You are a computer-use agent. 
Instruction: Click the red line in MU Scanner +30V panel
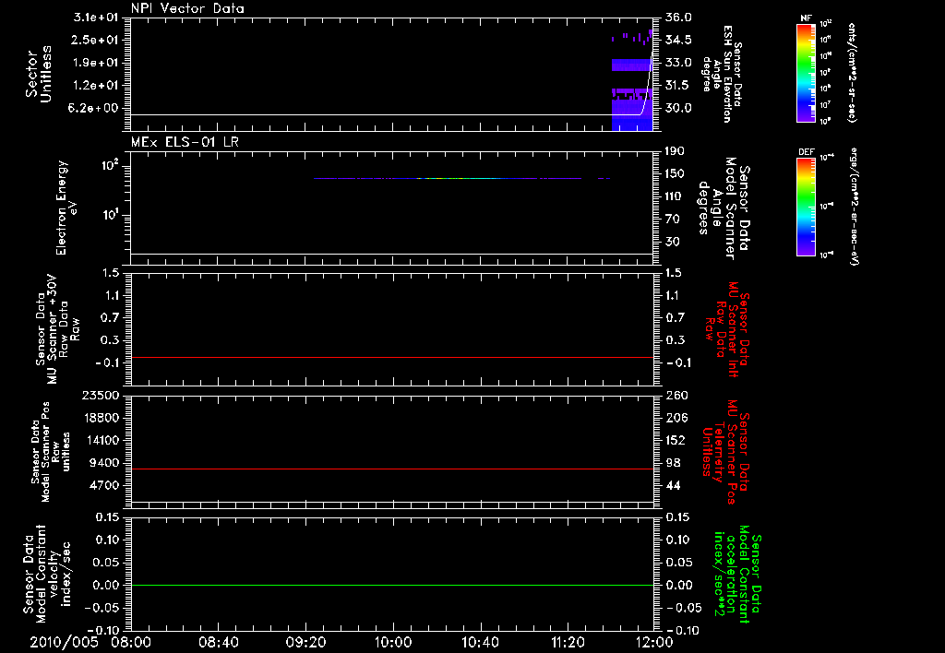[x=392, y=357]
